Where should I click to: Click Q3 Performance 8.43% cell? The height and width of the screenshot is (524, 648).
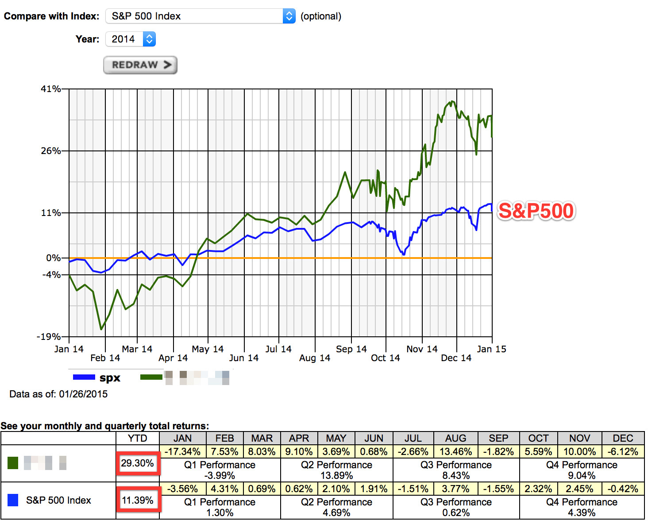point(456,470)
